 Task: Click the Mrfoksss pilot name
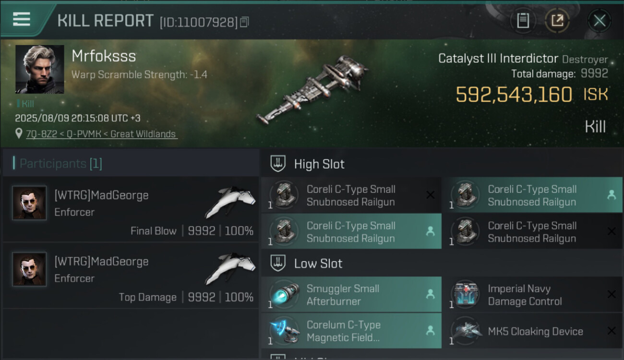coord(104,56)
